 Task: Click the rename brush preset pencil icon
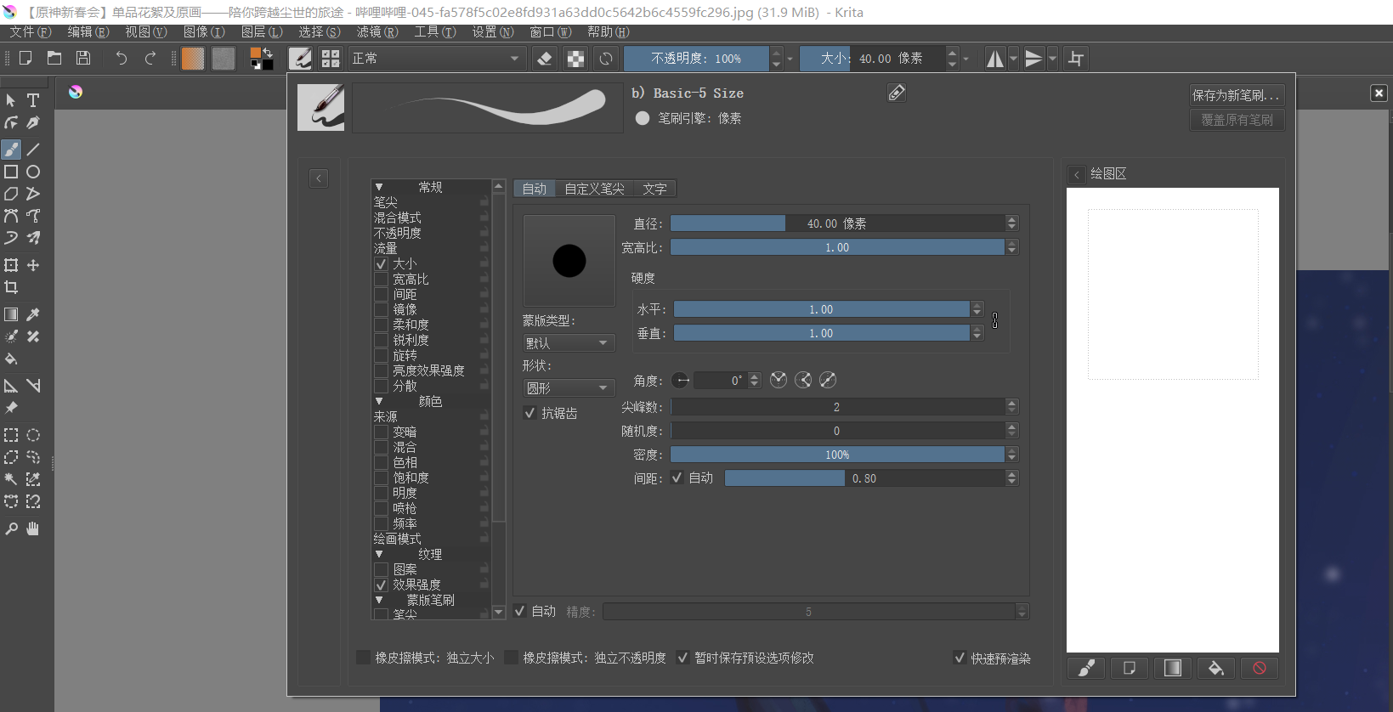tap(897, 93)
